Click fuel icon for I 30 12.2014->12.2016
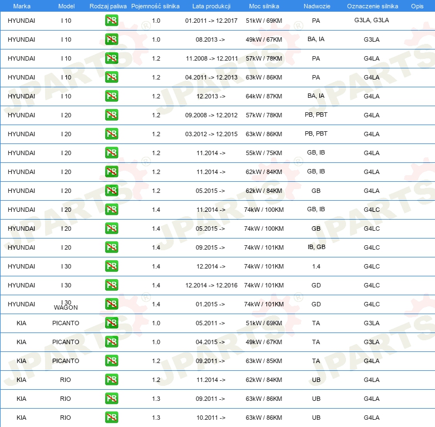Viewport: 435px width, 427px height. [x=111, y=285]
